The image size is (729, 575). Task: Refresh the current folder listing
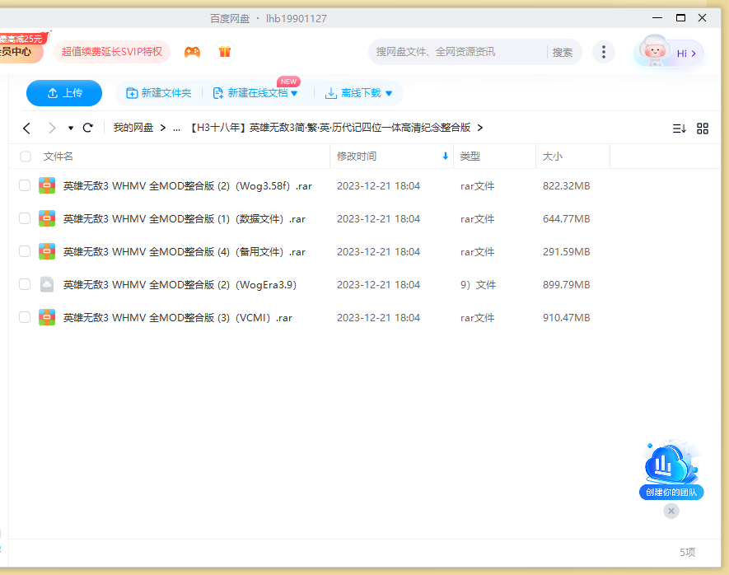(88, 128)
